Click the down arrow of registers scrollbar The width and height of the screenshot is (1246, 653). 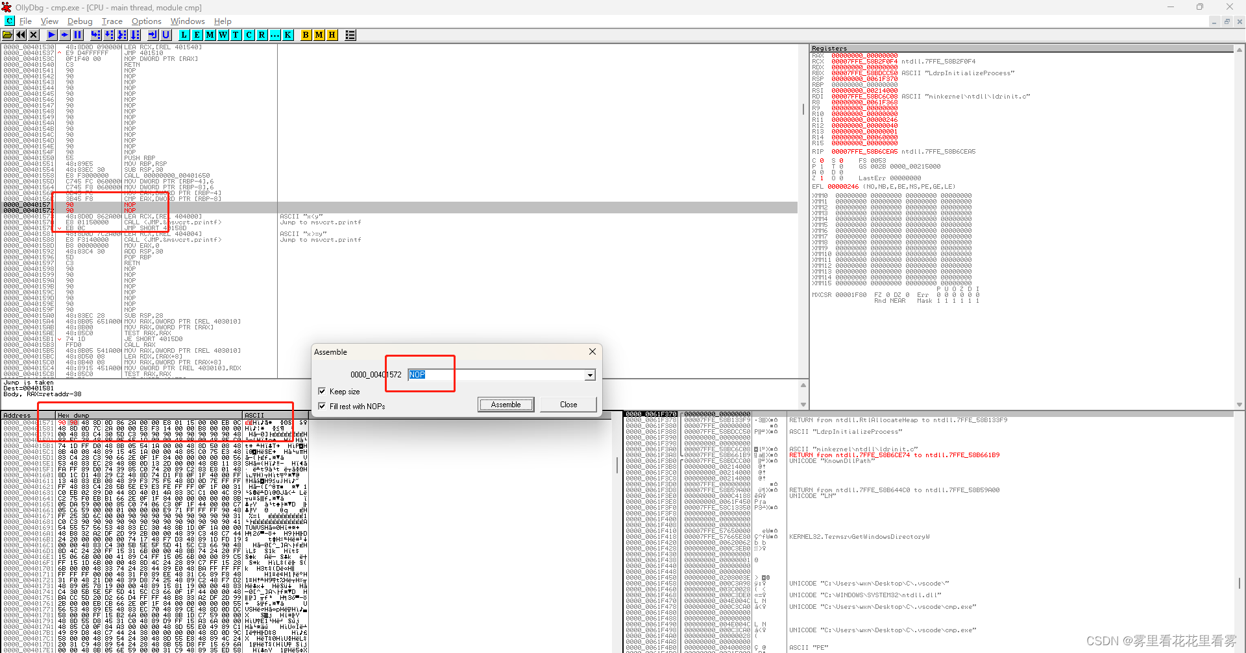point(1240,404)
